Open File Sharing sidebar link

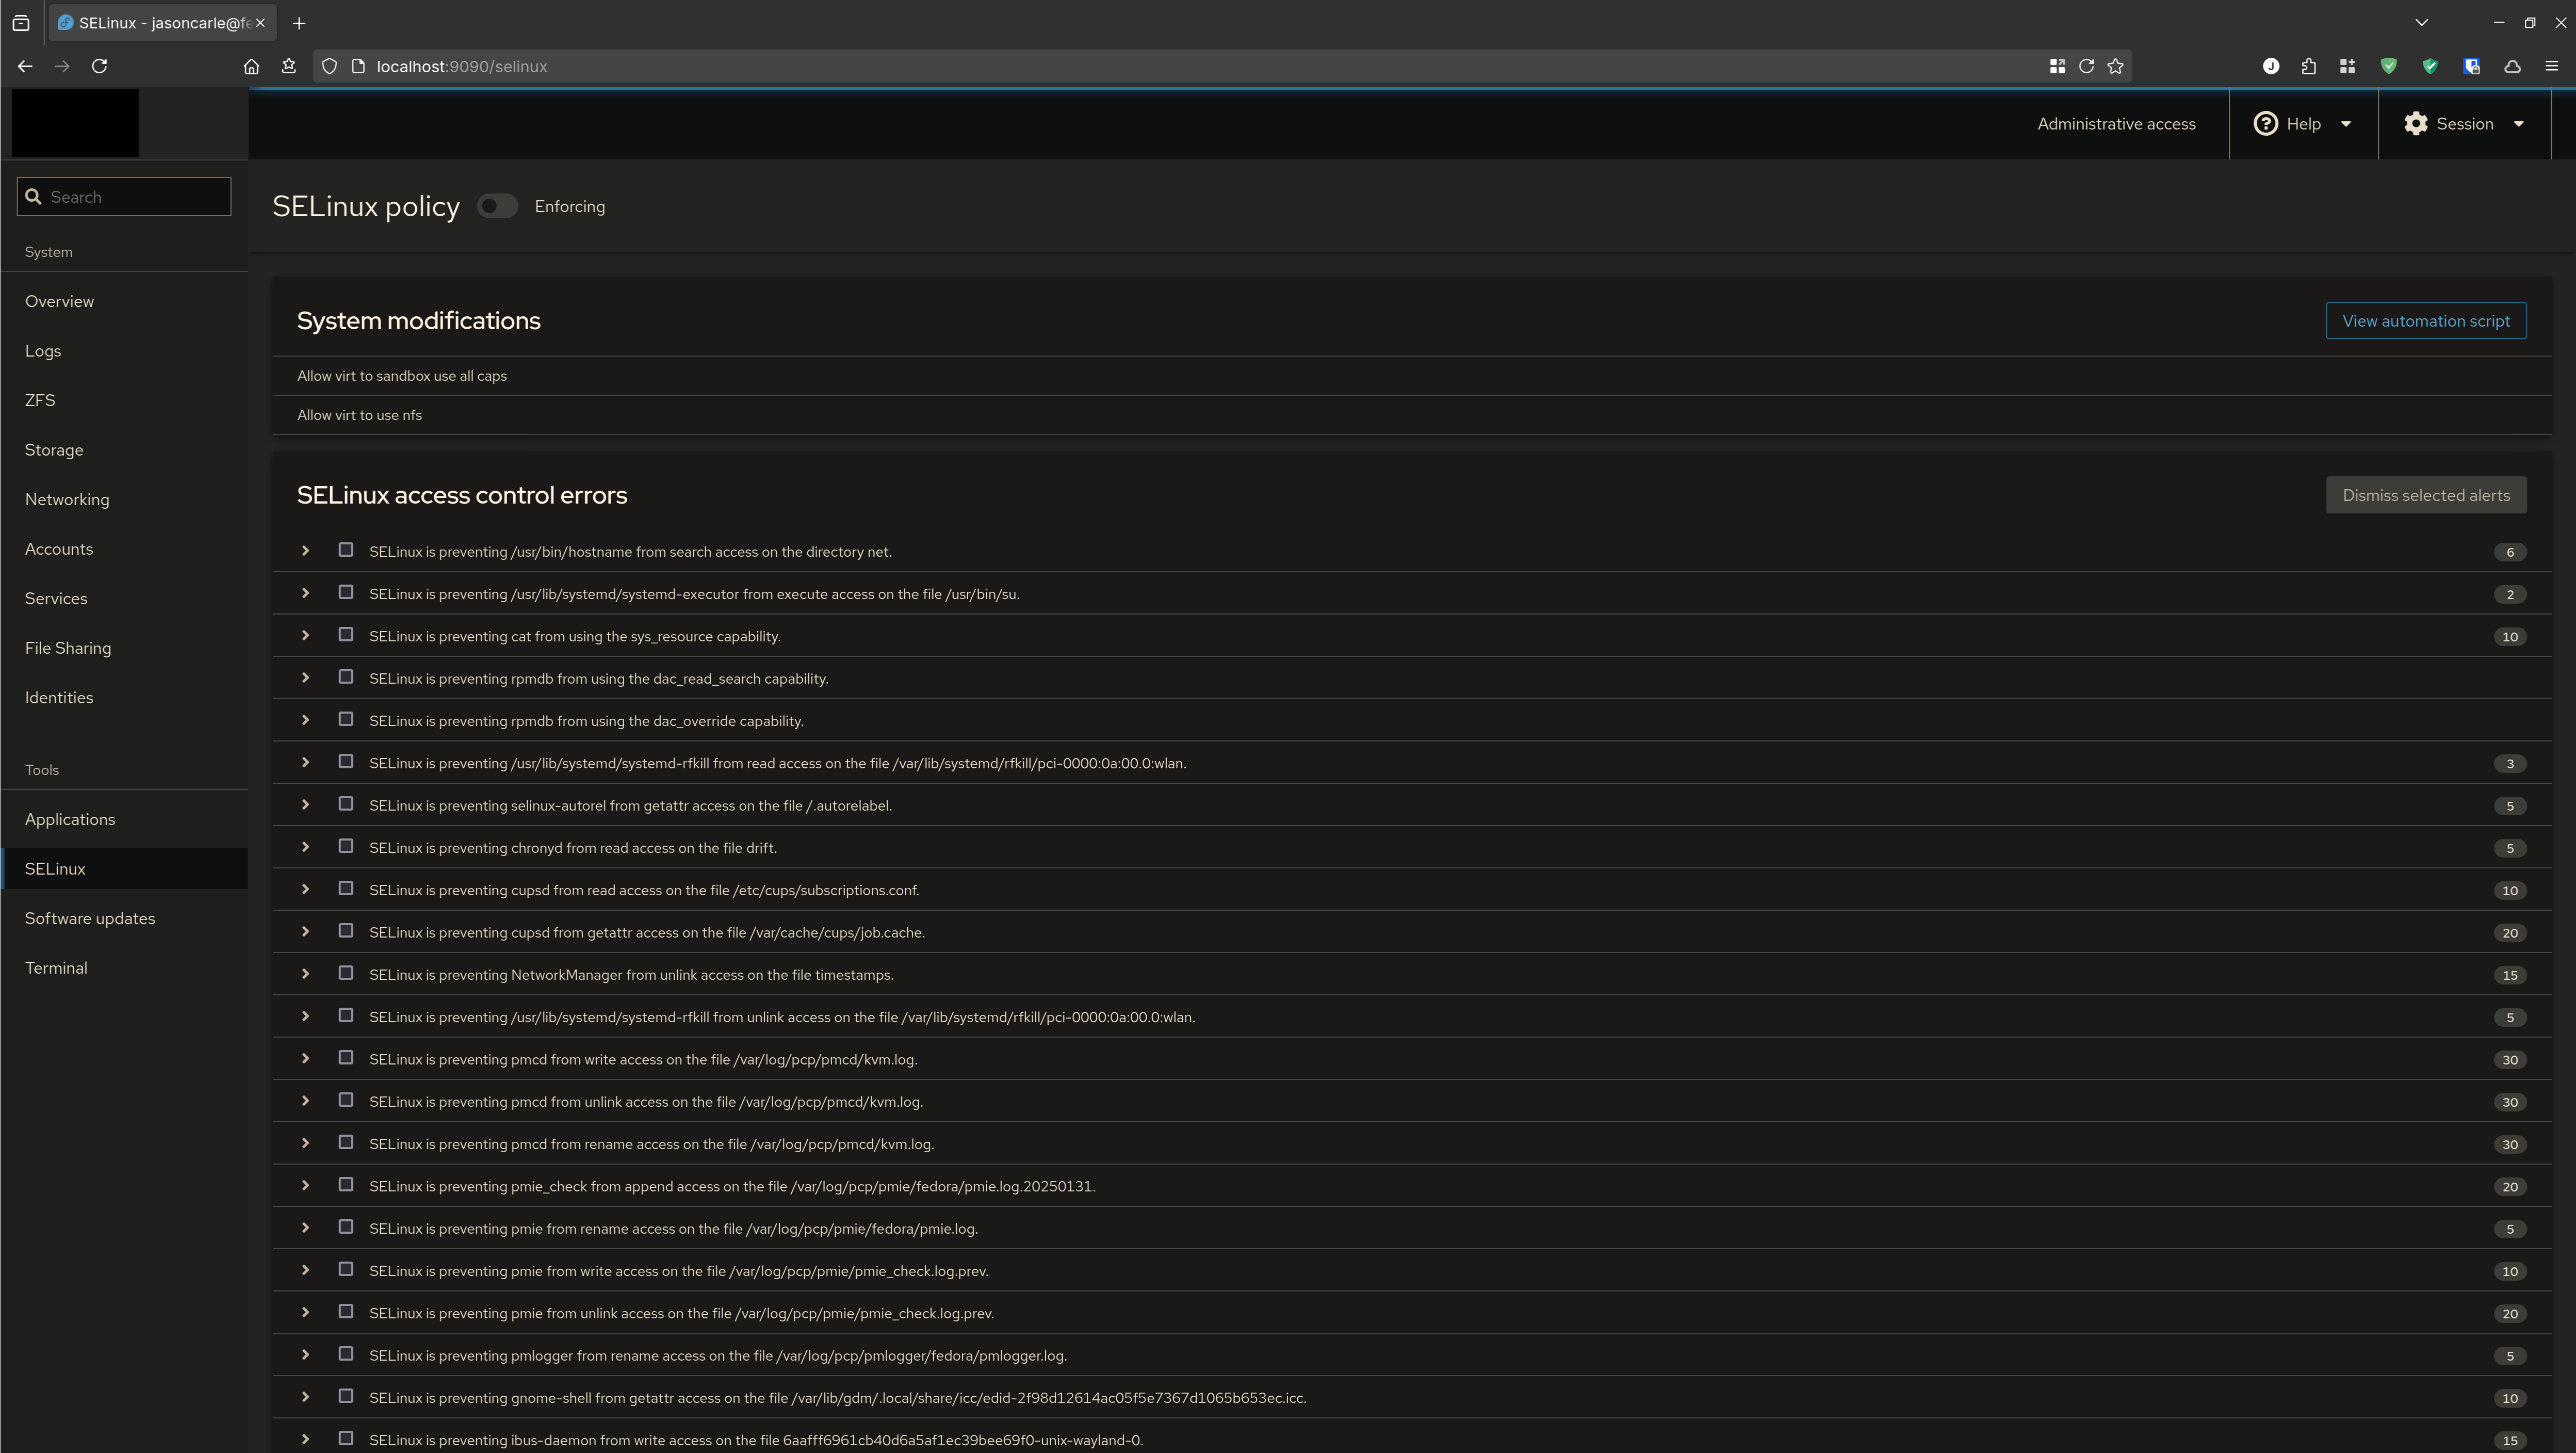(x=124, y=648)
